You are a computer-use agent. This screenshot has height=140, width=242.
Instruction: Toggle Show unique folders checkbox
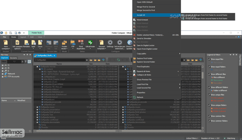(x=209, y=105)
